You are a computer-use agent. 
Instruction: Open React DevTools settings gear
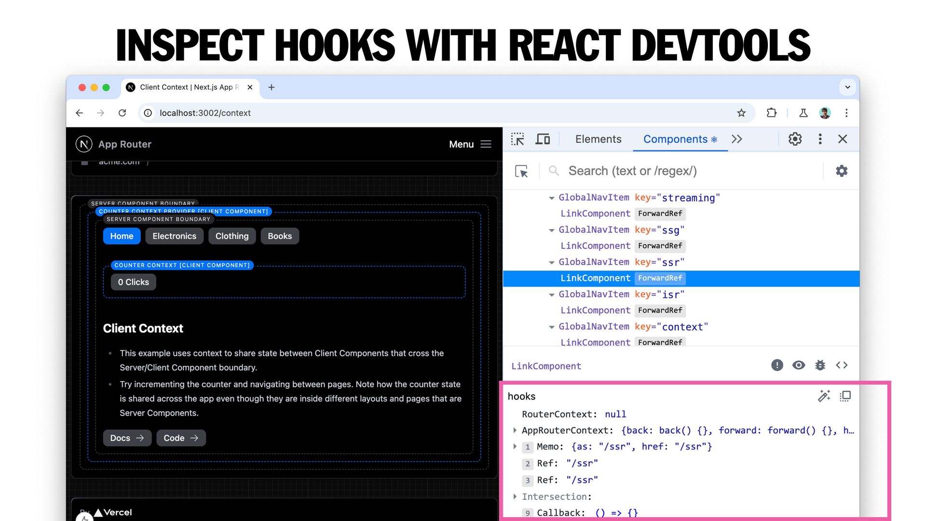[x=841, y=171]
